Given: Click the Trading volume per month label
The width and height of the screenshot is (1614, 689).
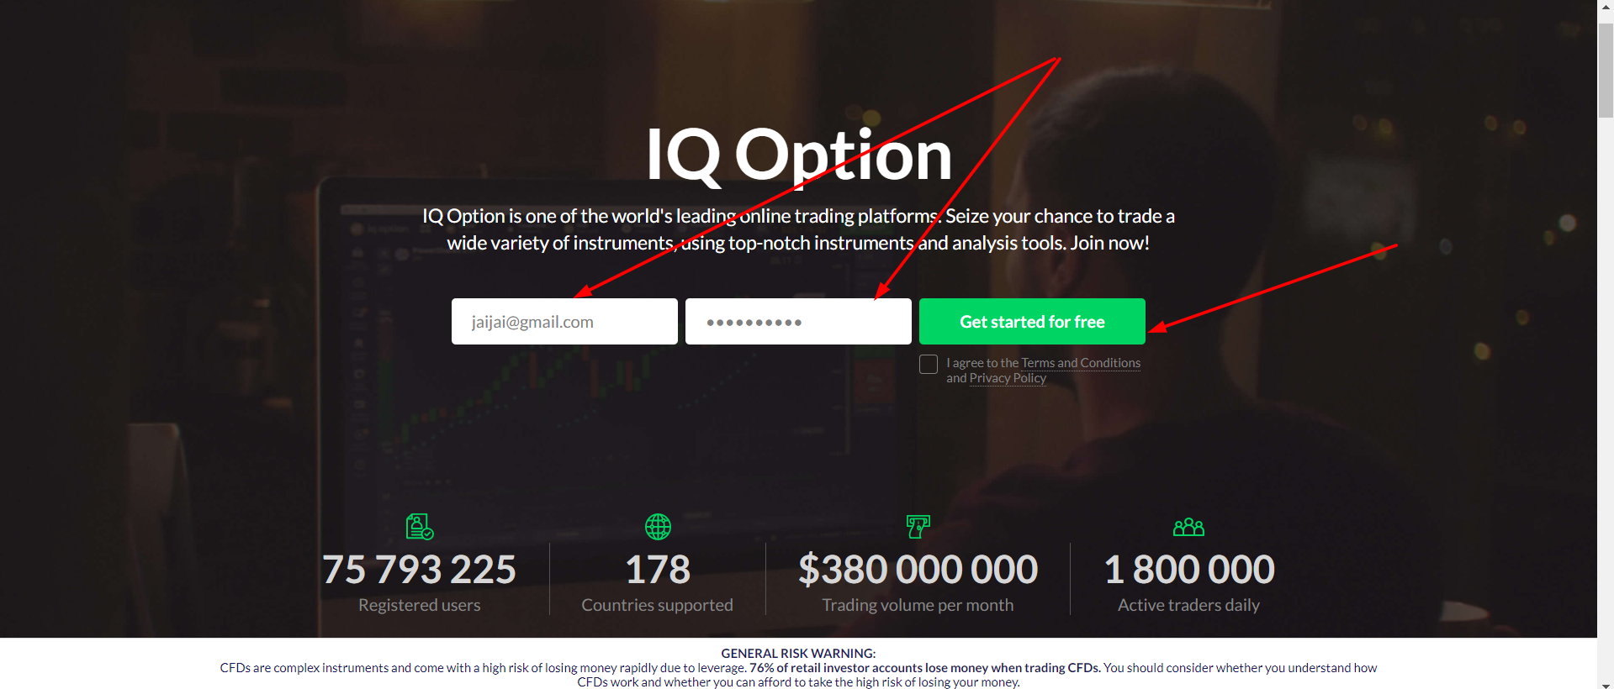Looking at the screenshot, I should click(918, 605).
